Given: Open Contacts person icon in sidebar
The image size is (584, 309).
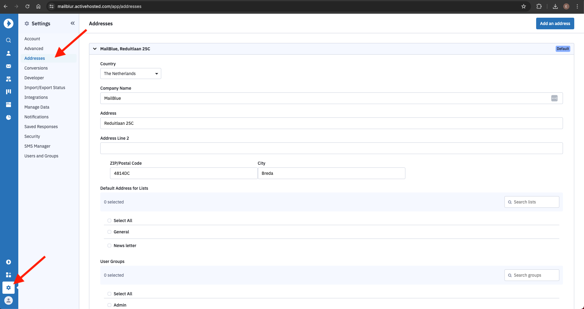Looking at the screenshot, I should click(x=9, y=53).
